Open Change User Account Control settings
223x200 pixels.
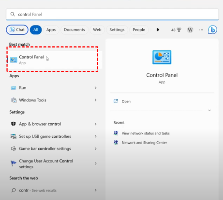point(55,164)
